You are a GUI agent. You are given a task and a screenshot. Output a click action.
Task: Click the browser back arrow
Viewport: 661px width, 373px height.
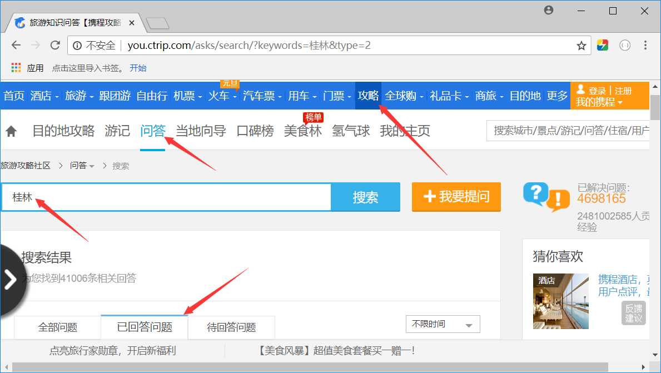pos(16,45)
